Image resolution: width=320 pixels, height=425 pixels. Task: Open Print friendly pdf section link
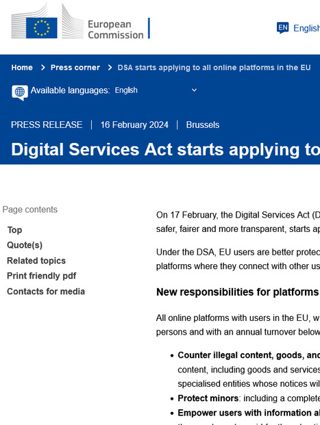coord(42,276)
